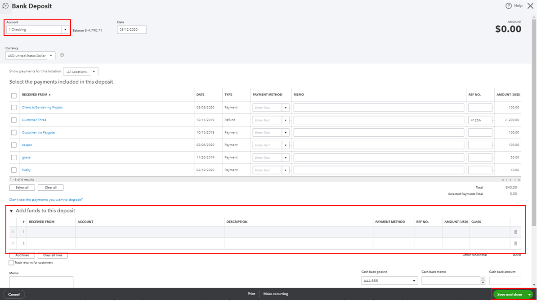Image resolution: width=537 pixels, height=301 pixels.
Task: Close the Bank Deposit window
Action: tap(531, 6)
